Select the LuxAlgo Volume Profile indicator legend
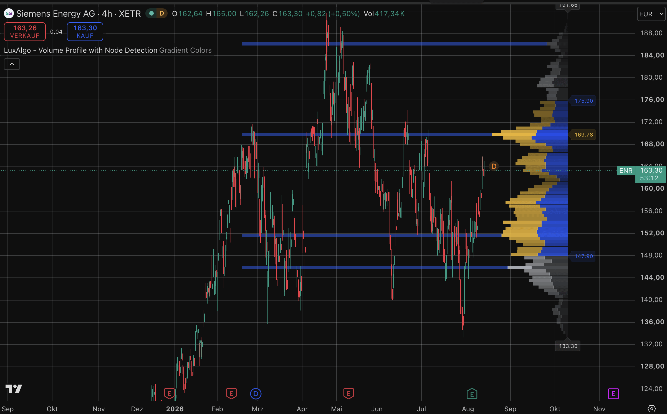The image size is (667, 414). coord(108,50)
